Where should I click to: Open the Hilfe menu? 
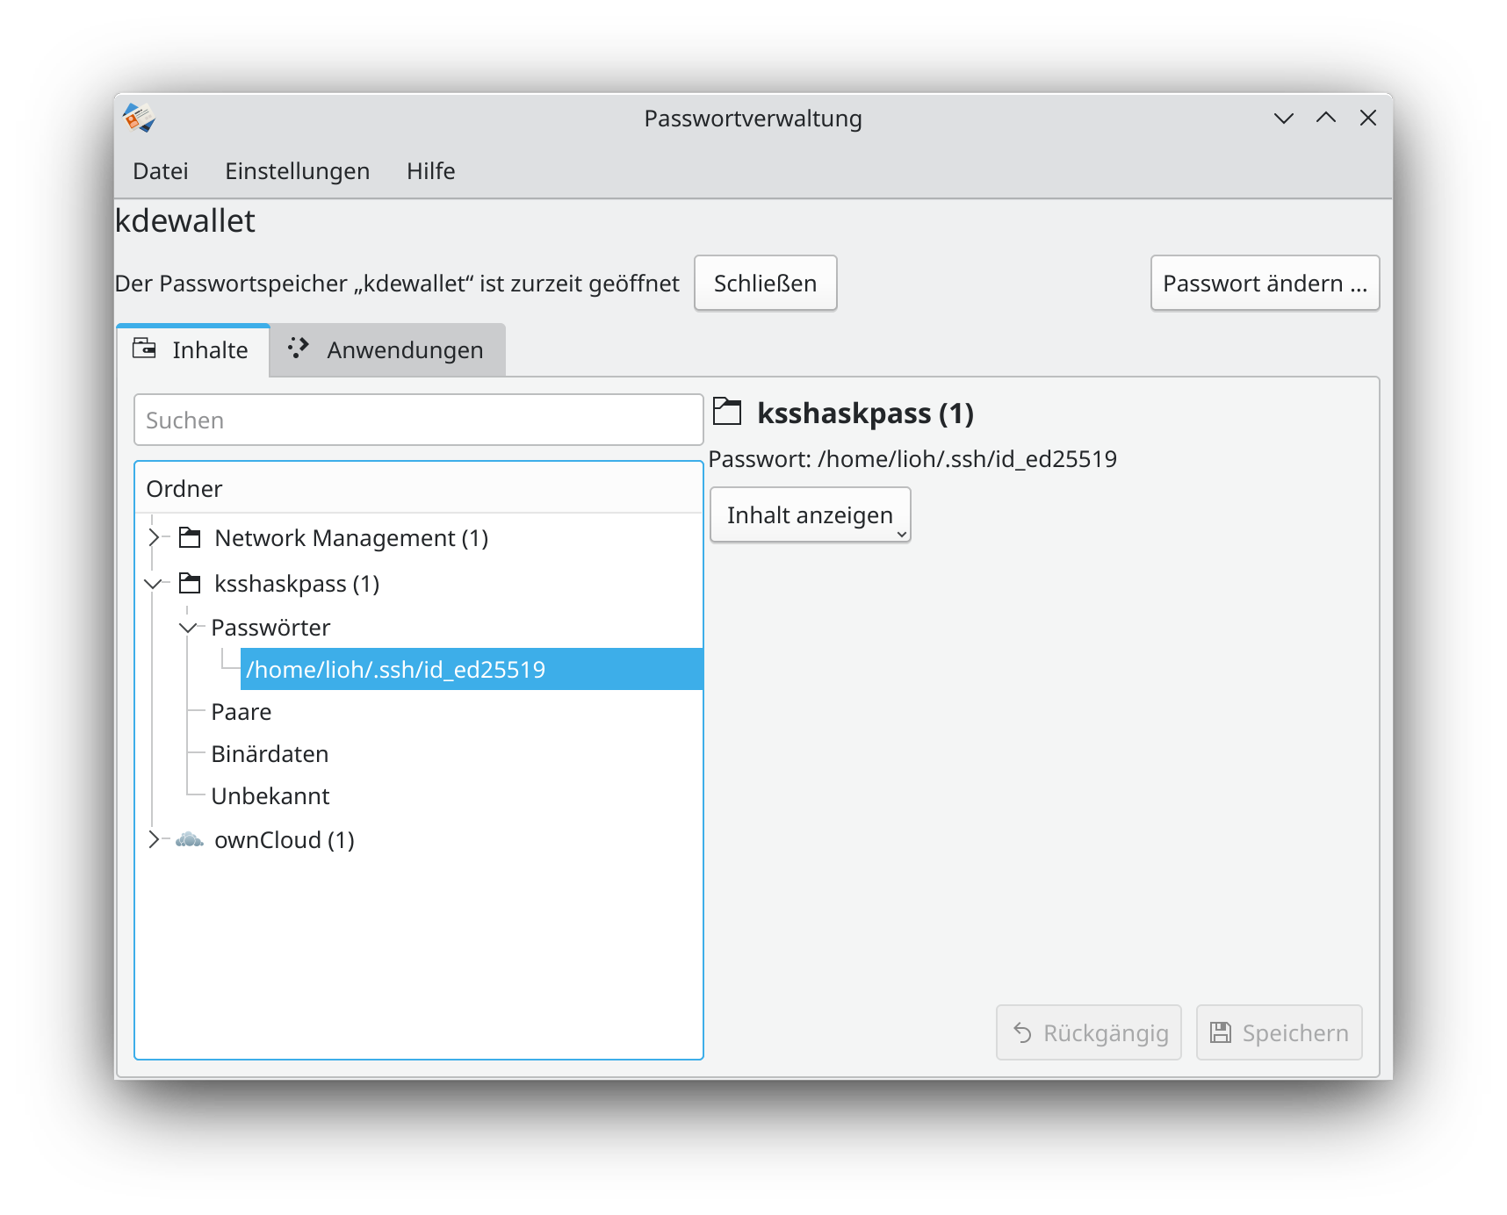pyautogui.click(x=430, y=171)
